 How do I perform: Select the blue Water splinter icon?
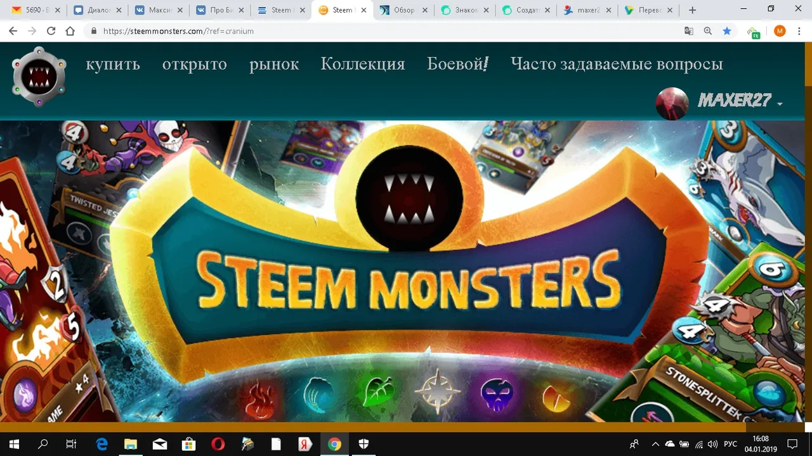tap(318, 396)
